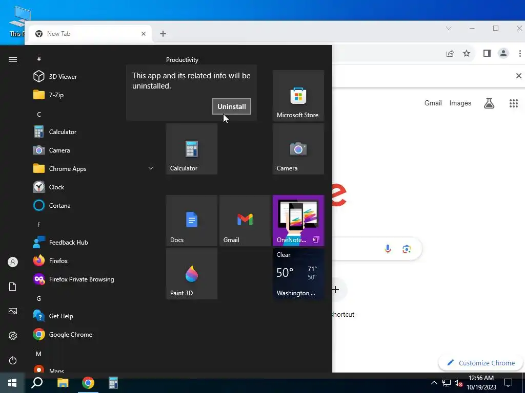Screen dimensions: 525x393
Task: Click the Windows Start button
Action: pos(12,383)
